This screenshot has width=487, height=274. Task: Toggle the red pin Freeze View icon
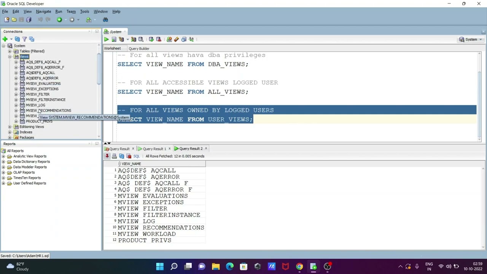(x=107, y=156)
